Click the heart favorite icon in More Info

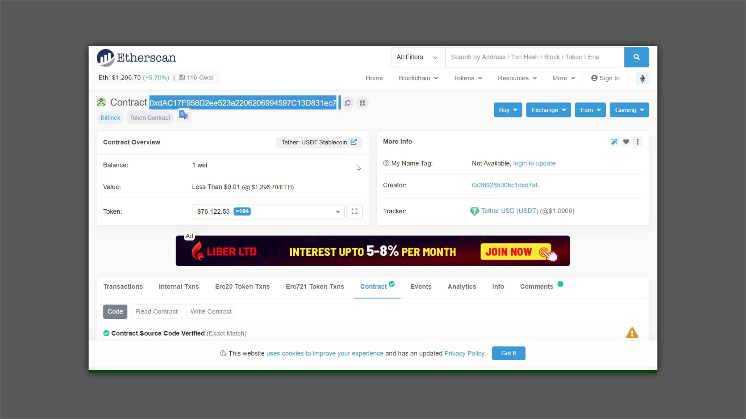click(x=626, y=142)
